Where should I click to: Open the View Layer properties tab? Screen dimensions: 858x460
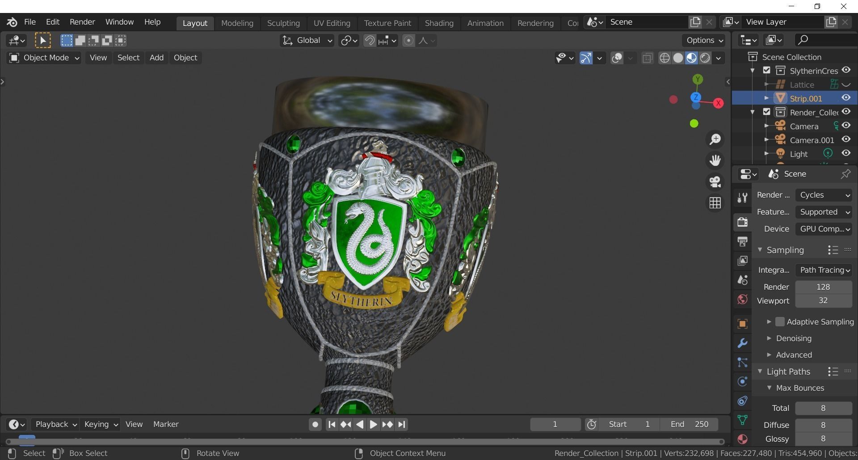coord(742,261)
